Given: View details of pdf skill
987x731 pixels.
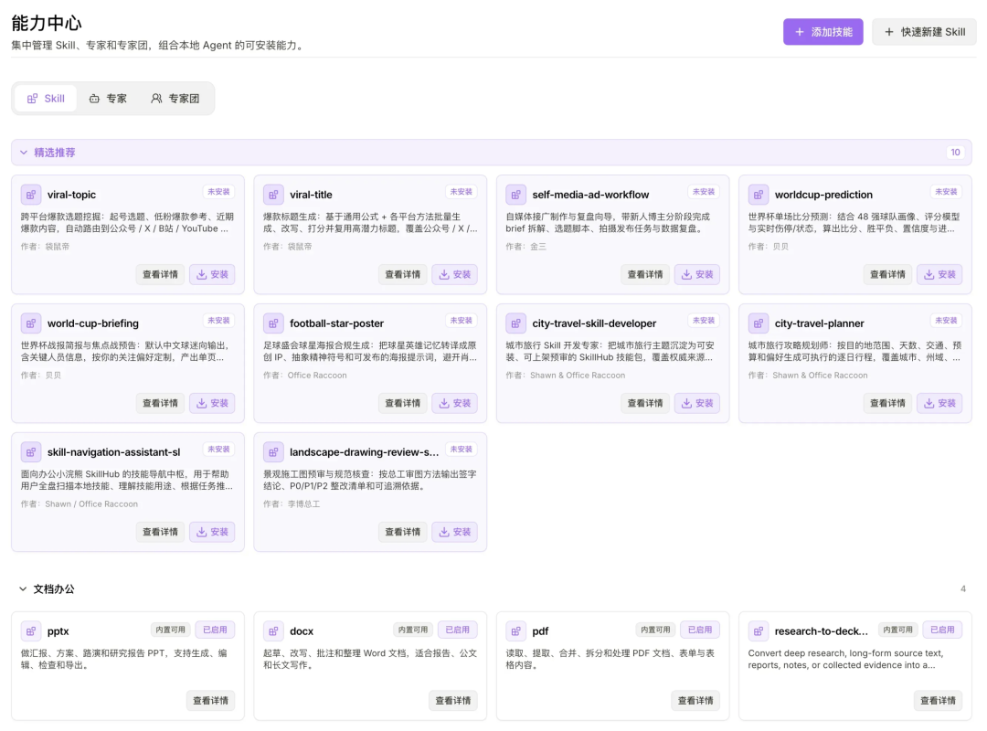Looking at the screenshot, I should (695, 701).
